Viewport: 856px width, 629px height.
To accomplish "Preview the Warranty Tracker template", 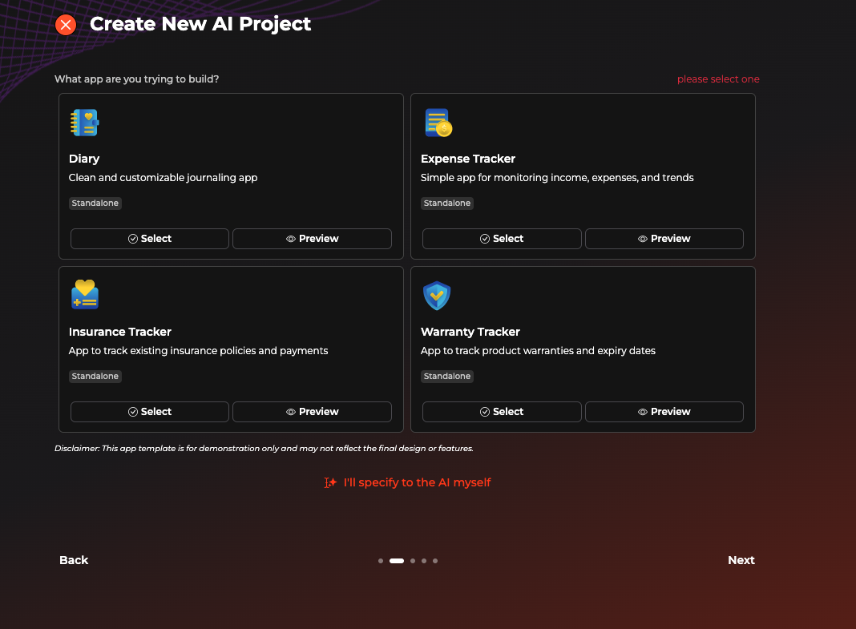I will (x=664, y=412).
